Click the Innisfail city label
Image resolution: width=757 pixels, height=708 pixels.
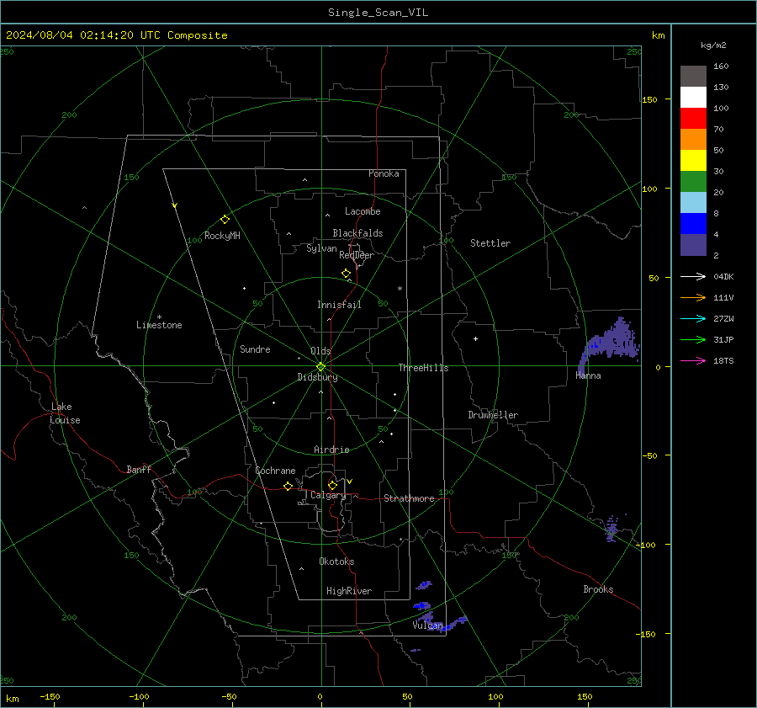point(339,305)
